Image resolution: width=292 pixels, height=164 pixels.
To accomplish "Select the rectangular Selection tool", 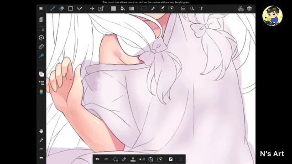I will click(144, 9).
